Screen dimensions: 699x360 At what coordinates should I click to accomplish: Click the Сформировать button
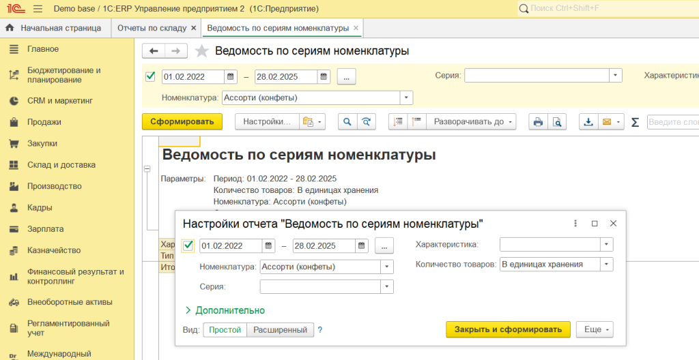click(182, 121)
